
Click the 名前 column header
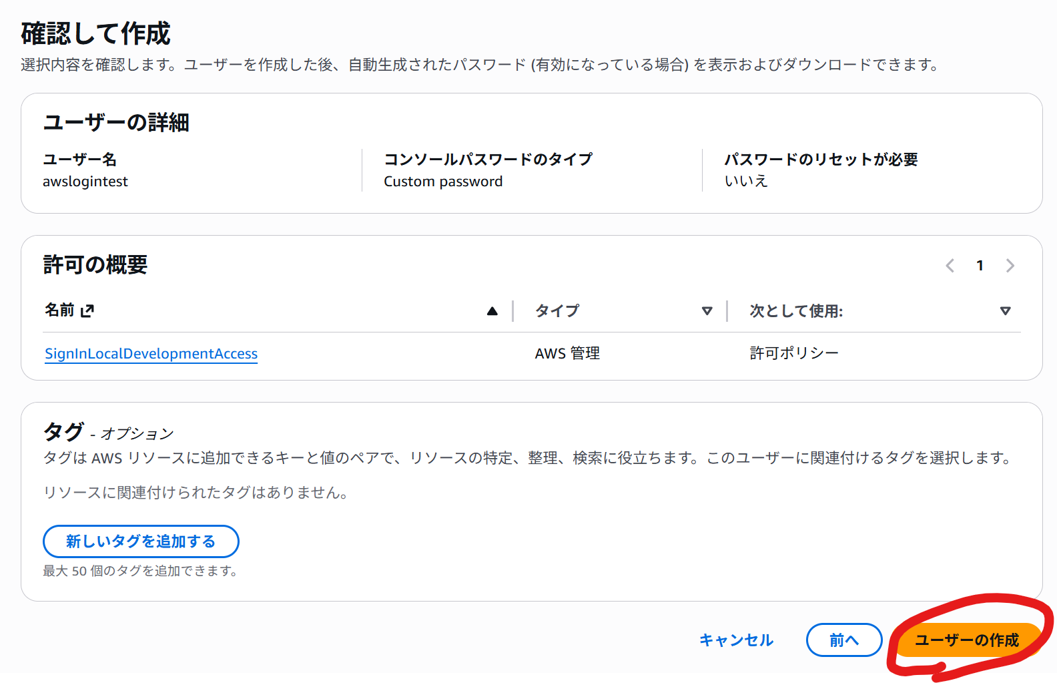coord(59,310)
